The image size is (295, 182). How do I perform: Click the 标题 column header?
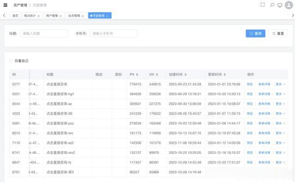[x=50, y=74]
